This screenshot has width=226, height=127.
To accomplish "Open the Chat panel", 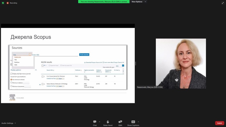I will [x=95, y=123].
